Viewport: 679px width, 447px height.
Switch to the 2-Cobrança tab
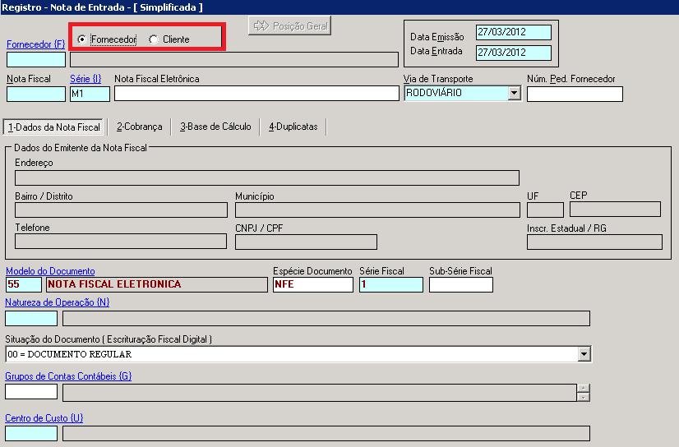click(140, 127)
